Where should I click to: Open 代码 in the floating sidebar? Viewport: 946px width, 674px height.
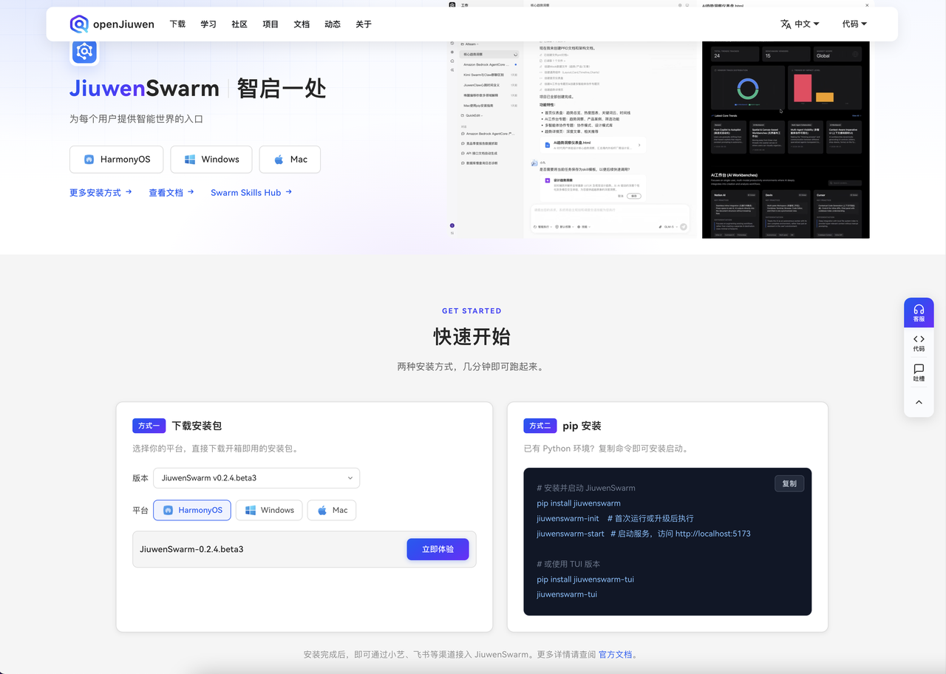pos(919,343)
